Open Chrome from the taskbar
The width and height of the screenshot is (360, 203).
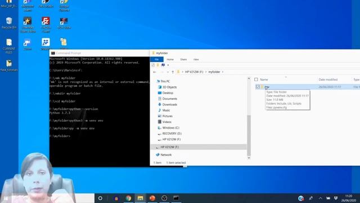point(128,198)
